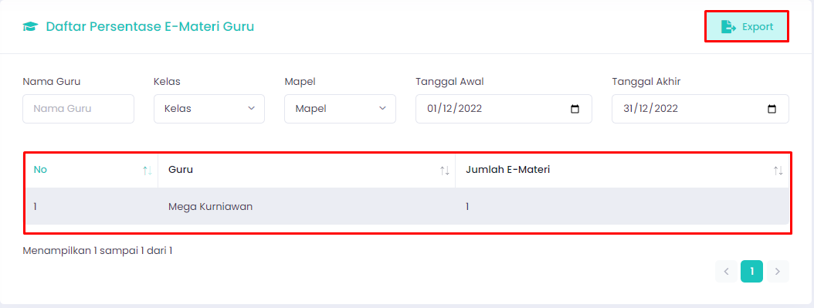Select the Mega Kurniawan table row

click(408, 206)
